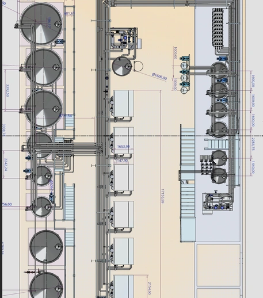Select the 1147,90 dimension text

click(x=121, y=161)
